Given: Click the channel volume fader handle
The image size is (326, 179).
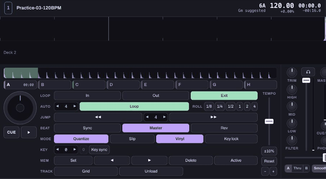Looking at the screenshot, I should click(x=306, y=80).
